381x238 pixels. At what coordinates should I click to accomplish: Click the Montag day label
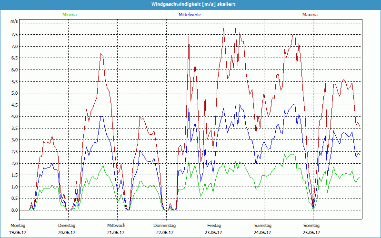click(18, 226)
